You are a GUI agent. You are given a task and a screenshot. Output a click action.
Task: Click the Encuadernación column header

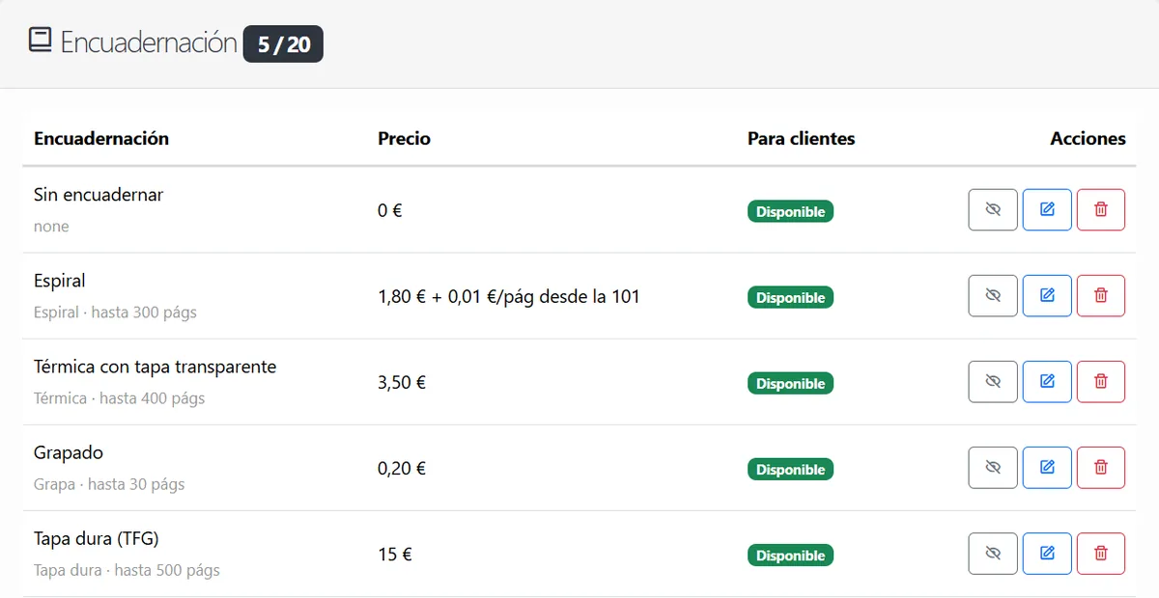tap(101, 138)
